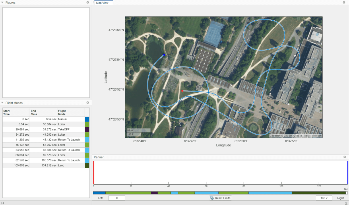Click the Manual flight mode color swatch
This screenshot has width=349, height=205.
pos(87,119)
